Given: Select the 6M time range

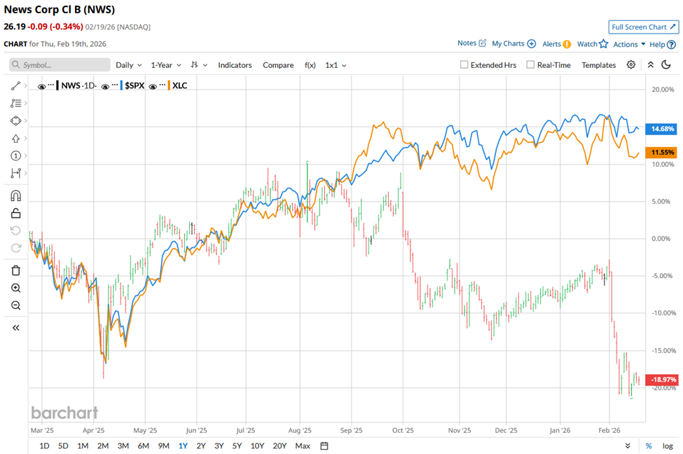Looking at the screenshot, I should pyautogui.click(x=143, y=446).
